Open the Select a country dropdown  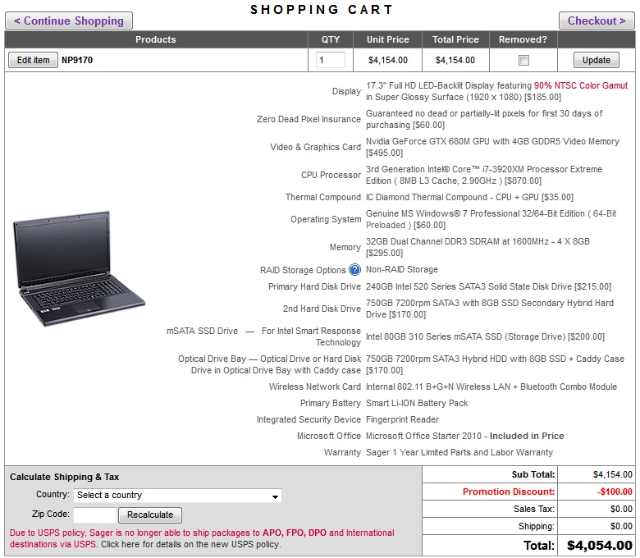pos(177,495)
